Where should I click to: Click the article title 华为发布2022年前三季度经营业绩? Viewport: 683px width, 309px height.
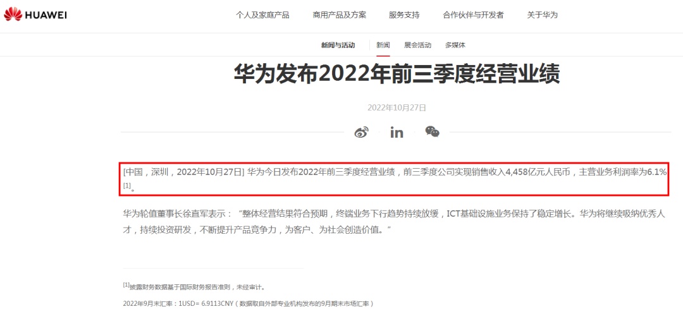coord(397,74)
